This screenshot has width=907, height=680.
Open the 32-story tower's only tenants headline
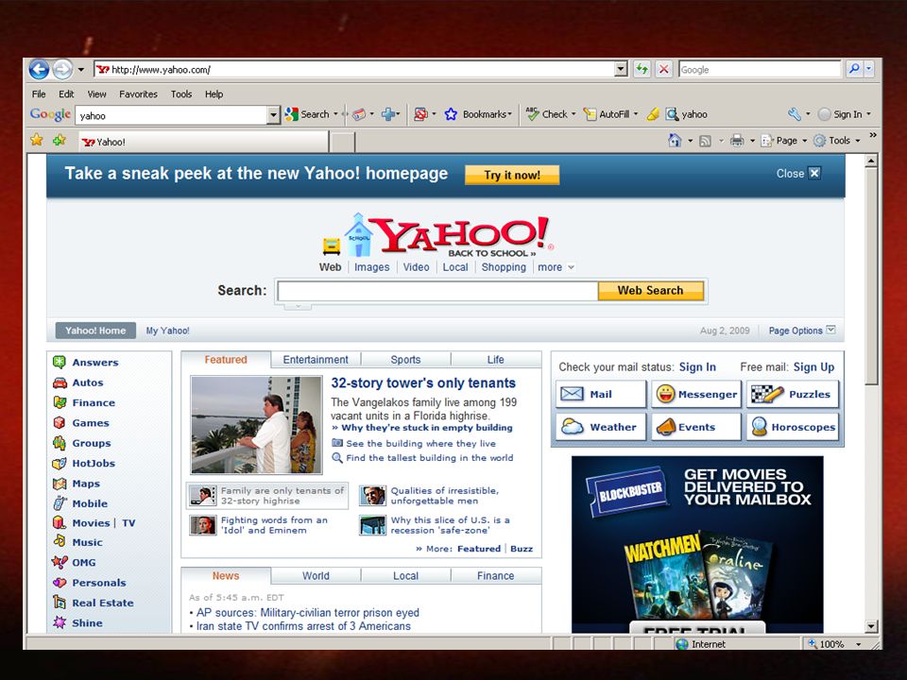point(423,382)
